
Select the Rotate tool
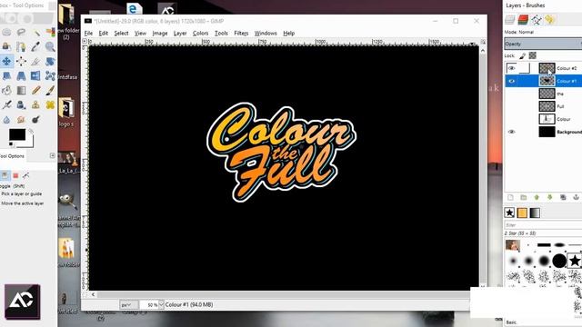pyautogui.click(x=50, y=61)
